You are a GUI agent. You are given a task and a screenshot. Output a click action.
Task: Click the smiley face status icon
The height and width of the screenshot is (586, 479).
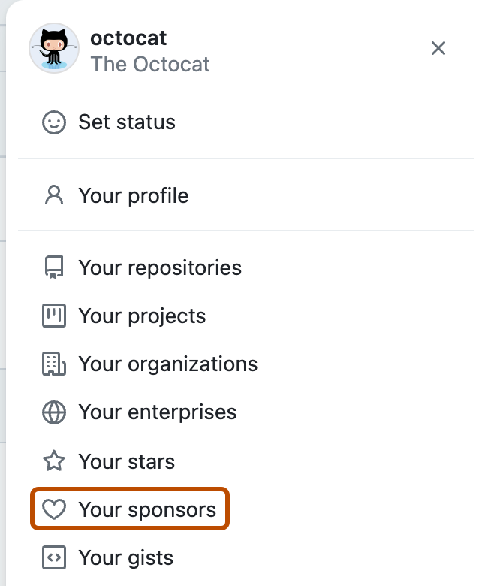point(54,122)
